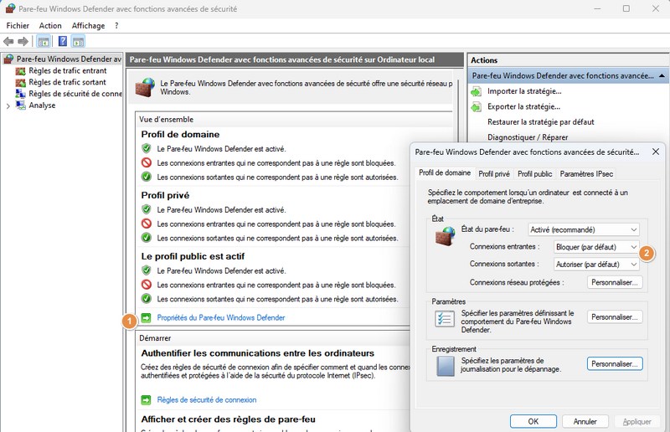Click Restaurer la stratégie par défaut
This screenshot has width=670, height=432.
point(540,121)
